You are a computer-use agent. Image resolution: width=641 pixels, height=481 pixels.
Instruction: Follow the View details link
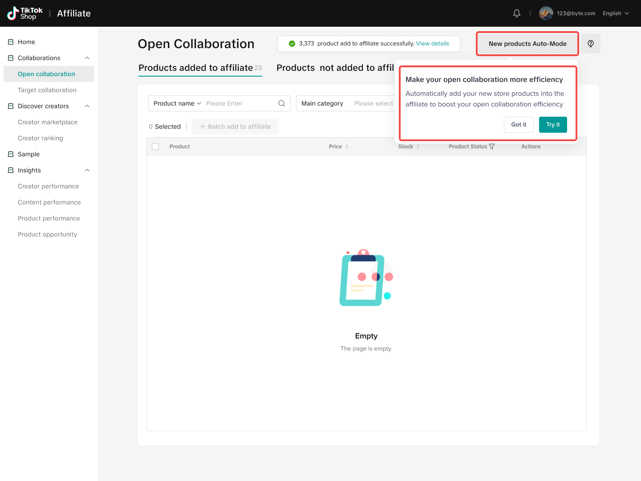432,44
